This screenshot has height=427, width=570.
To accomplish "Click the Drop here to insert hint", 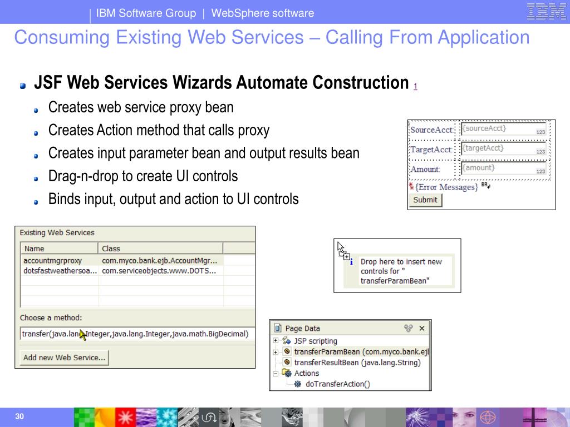I will coord(401,271).
